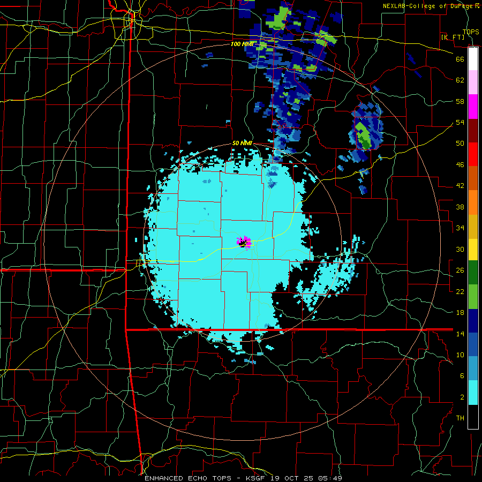Viewport: 482px width, 482px height.
Task: Click the 66 legend value
Action: tap(460, 59)
